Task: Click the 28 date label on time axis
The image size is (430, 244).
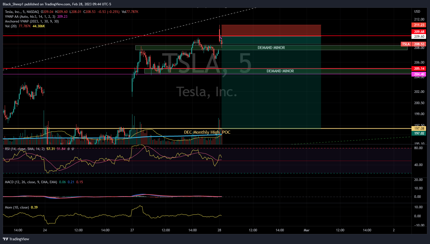Action: coord(219,230)
